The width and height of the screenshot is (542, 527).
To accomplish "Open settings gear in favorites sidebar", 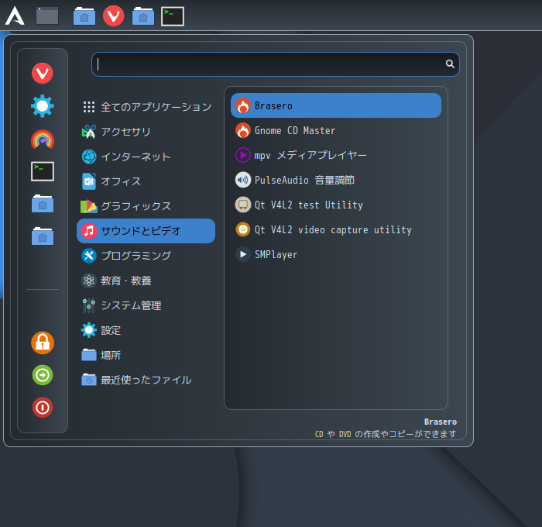I will [43, 106].
